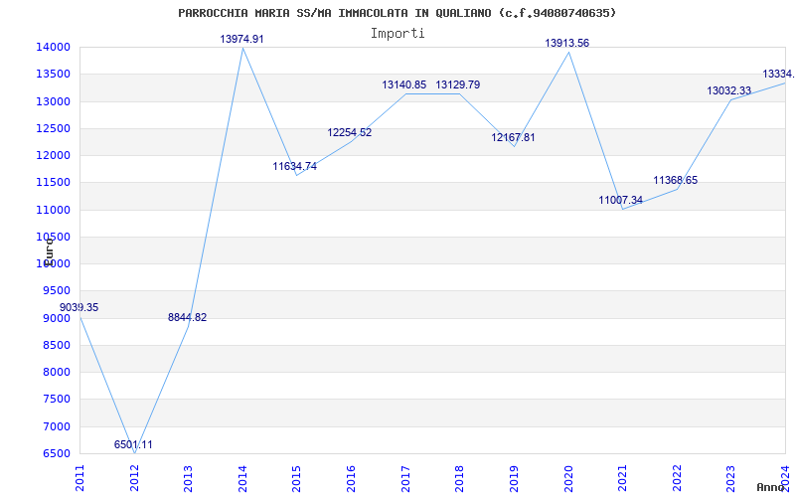Click the y-axis tick label 8500

56,345
